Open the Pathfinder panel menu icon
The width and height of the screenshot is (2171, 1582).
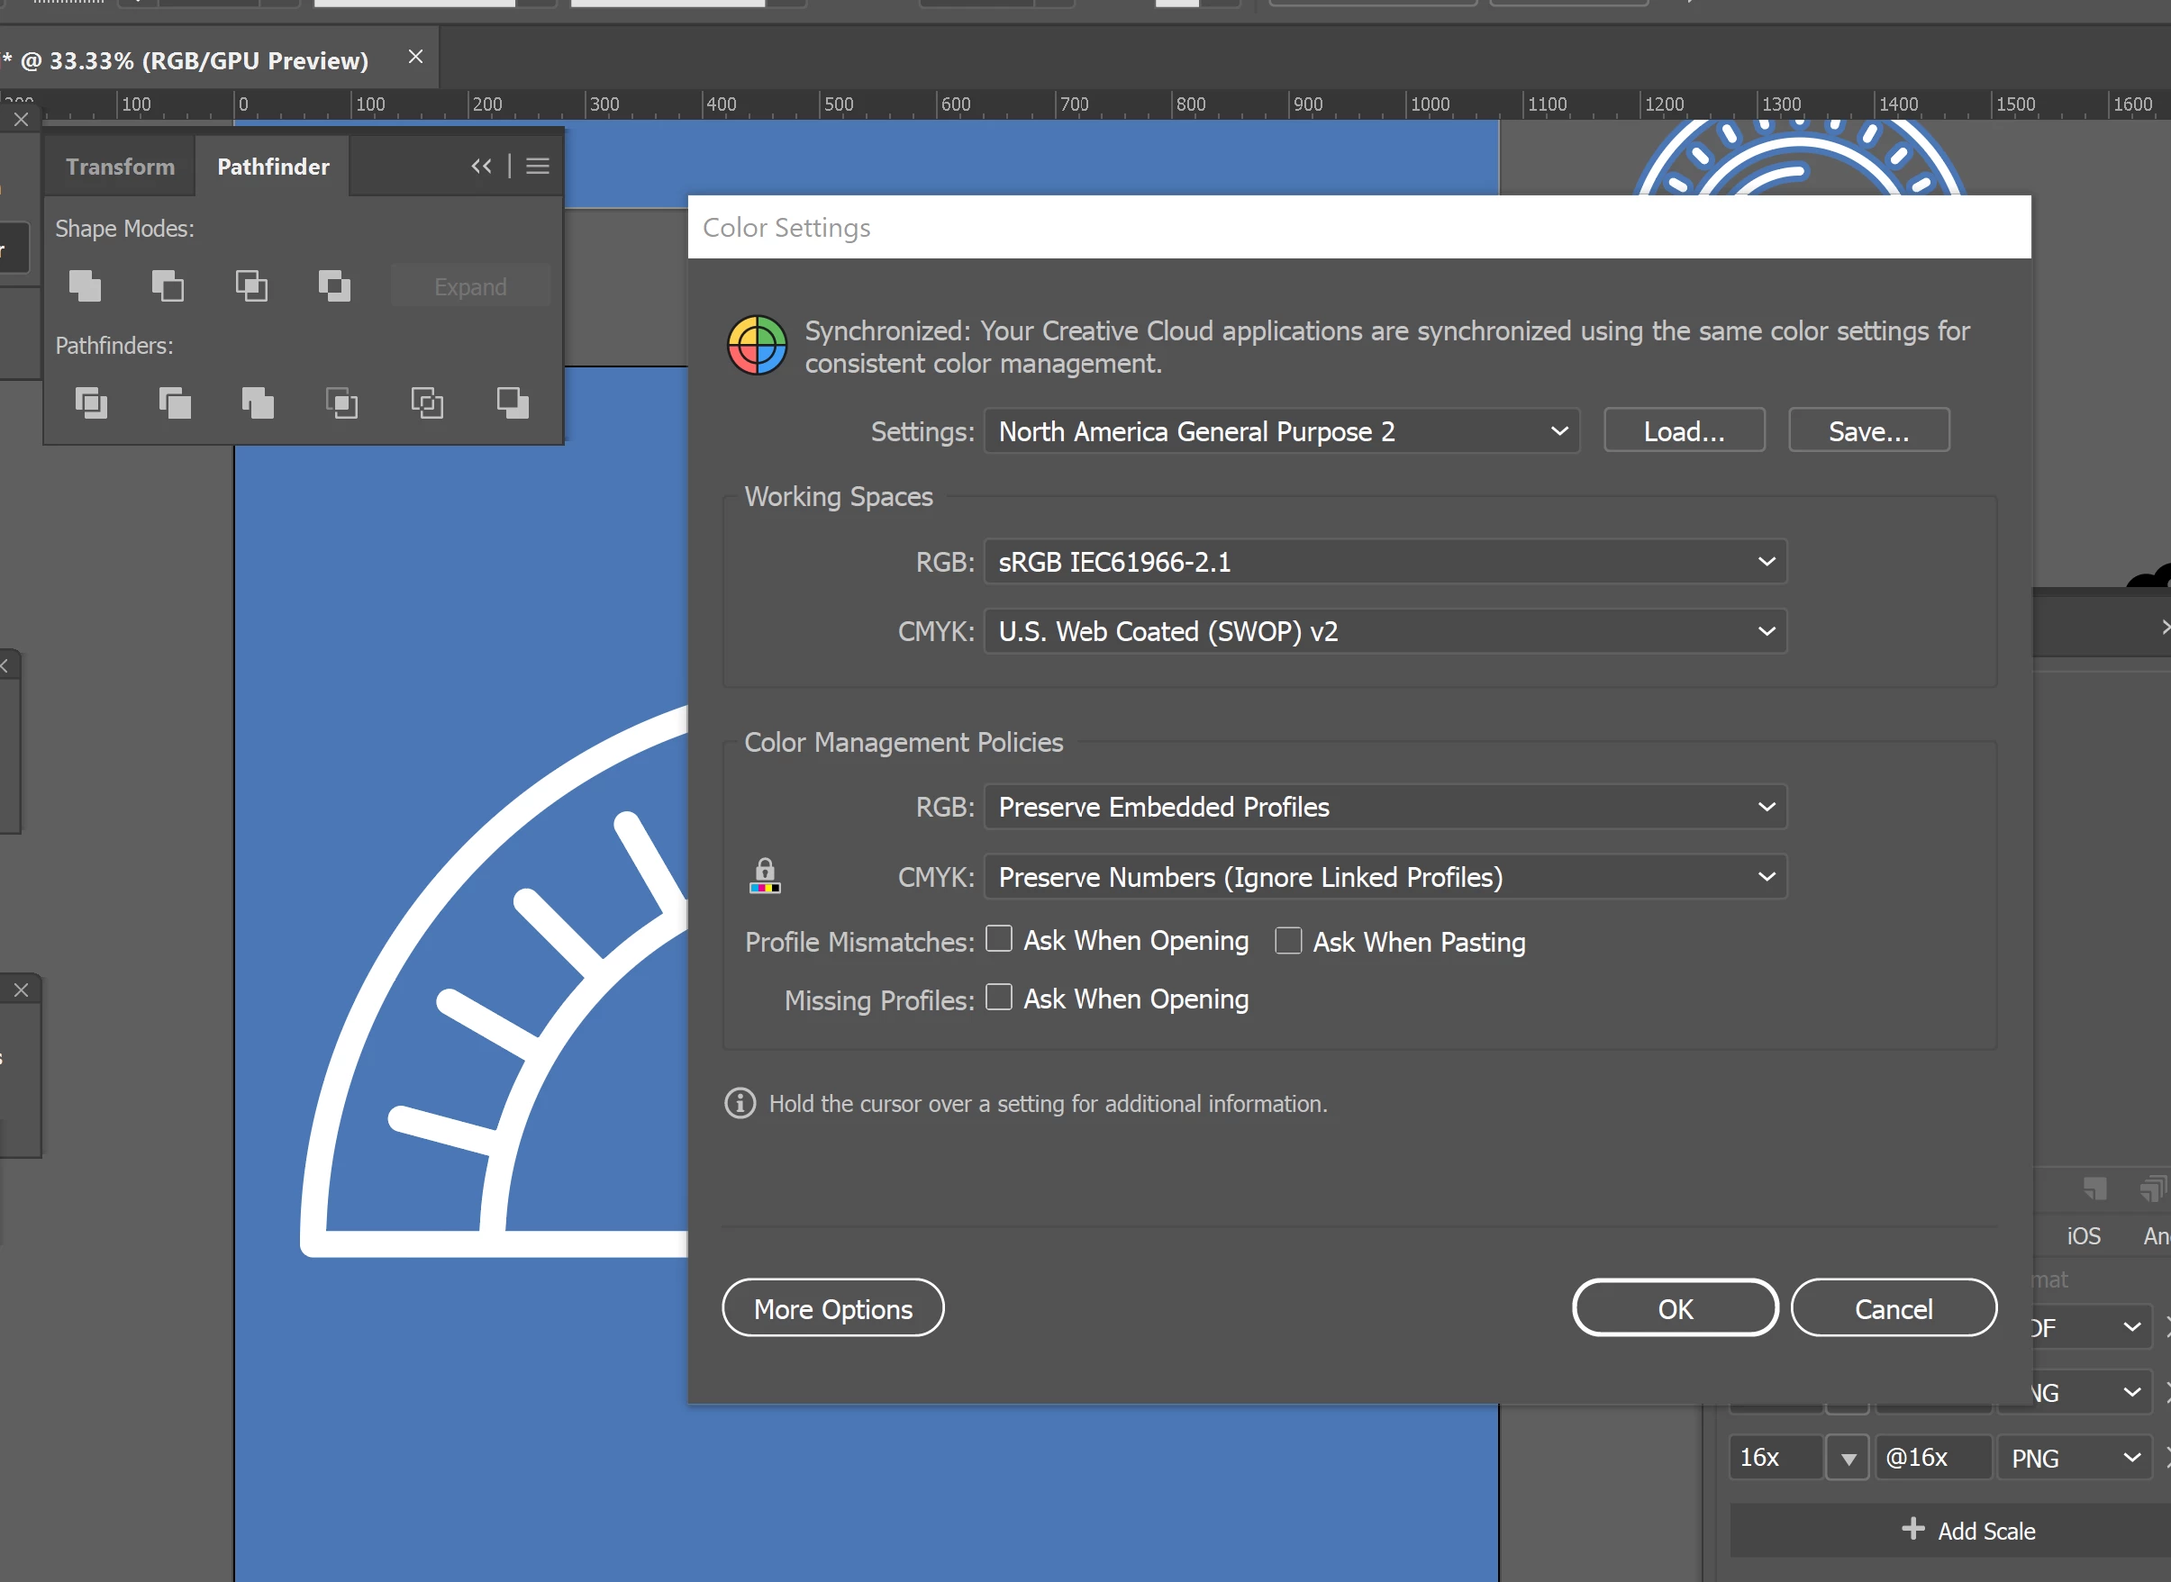click(x=538, y=167)
